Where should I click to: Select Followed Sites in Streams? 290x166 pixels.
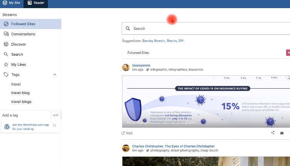coord(31,24)
